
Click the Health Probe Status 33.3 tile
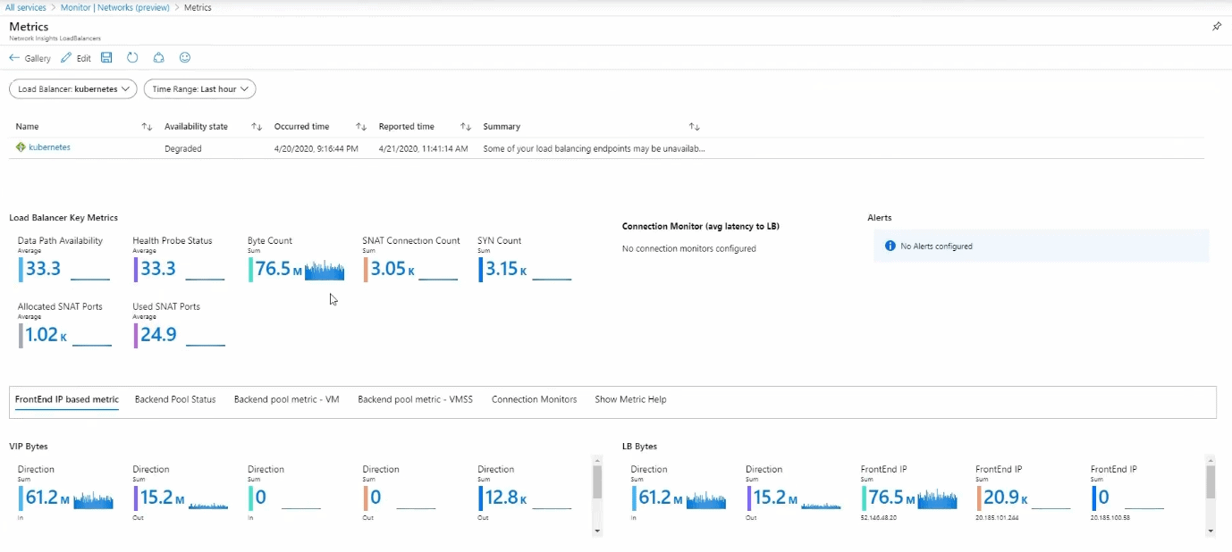coord(178,260)
